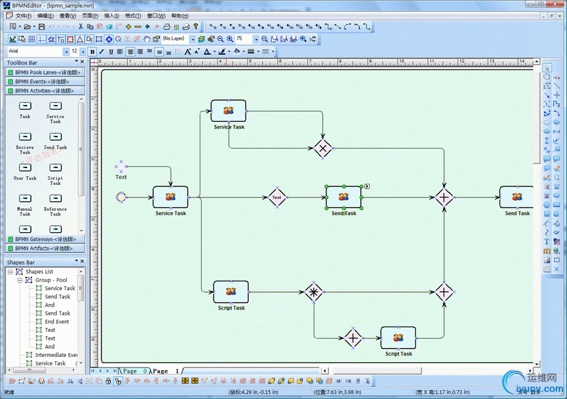The width and height of the screenshot is (567, 399).
Task: Open BPMN Events toolbox category
Action: (x=45, y=81)
